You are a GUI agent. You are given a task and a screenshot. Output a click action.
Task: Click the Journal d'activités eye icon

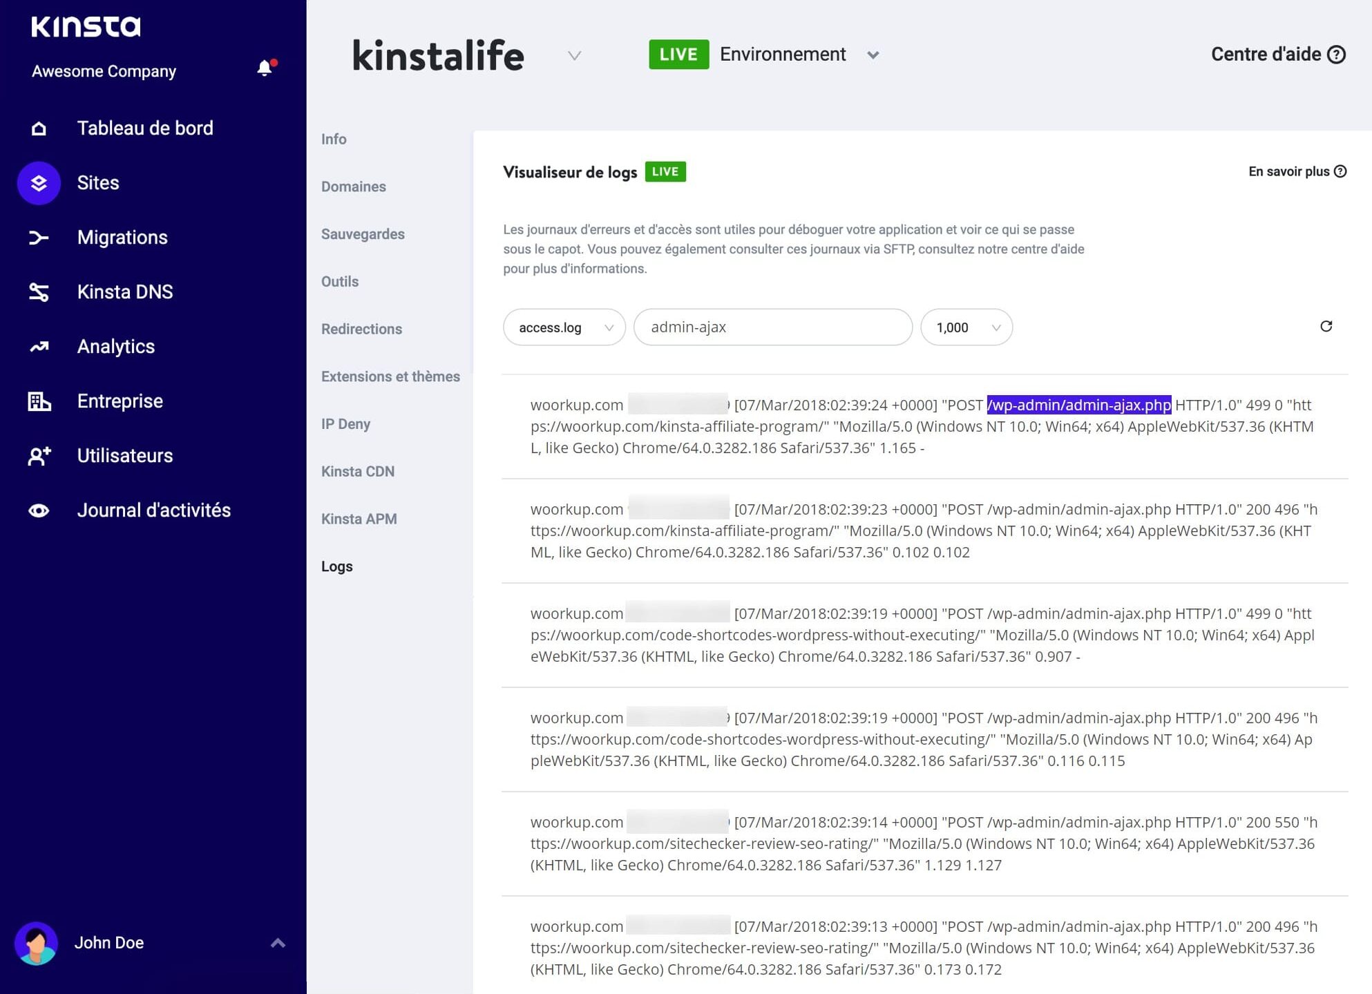click(39, 510)
